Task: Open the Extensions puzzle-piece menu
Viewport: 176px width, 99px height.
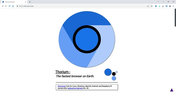Action: click(x=156, y=6)
